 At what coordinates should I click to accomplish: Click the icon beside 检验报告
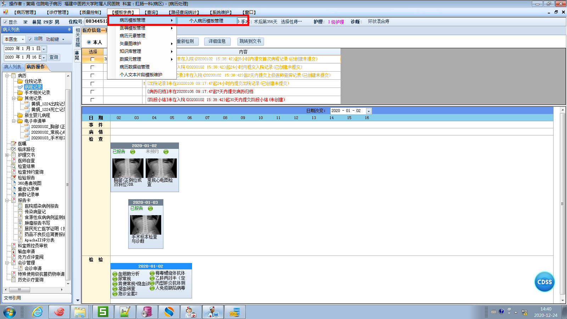13,178
